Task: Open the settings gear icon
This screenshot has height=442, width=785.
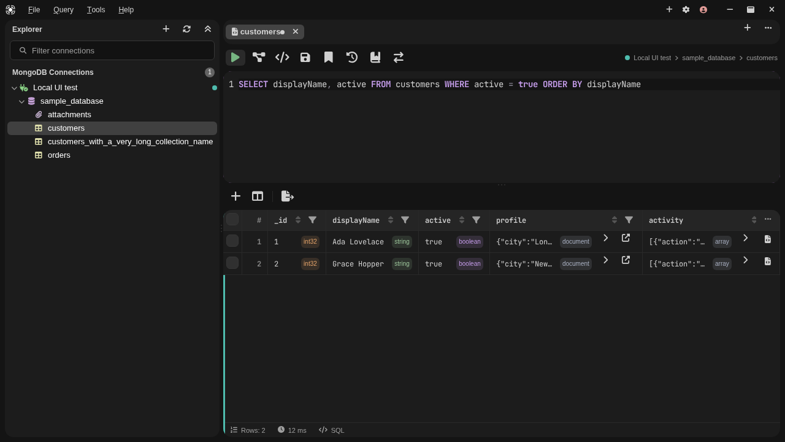Action: pos(686,10)
